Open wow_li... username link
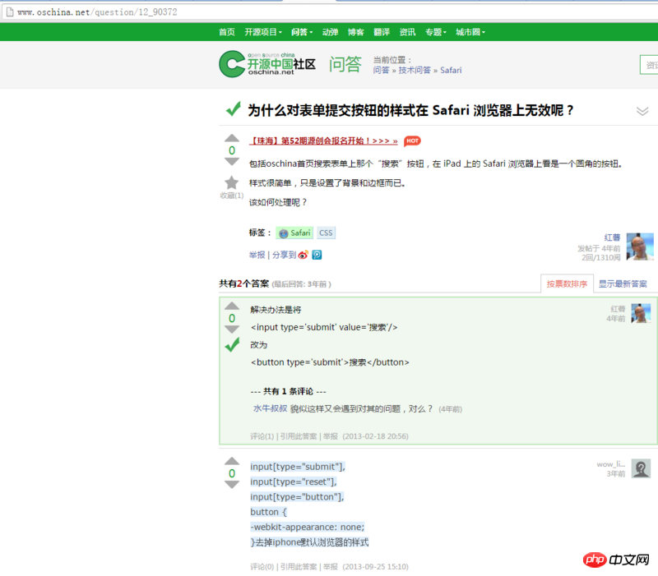 [611, 464]
